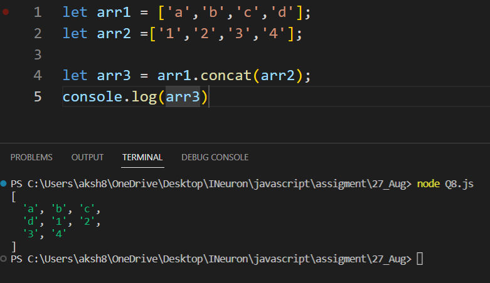490x283 pixels.
Task: Click the 'd', '1', '2' output row
Action: (62, 221)
